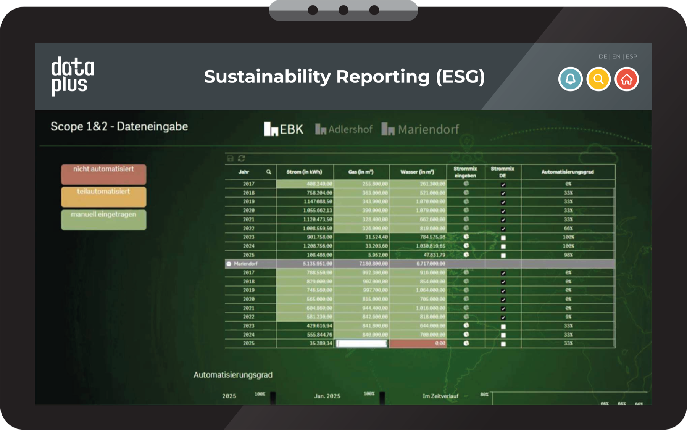Open the search magnifier in the Jahr header

(269, 172)
